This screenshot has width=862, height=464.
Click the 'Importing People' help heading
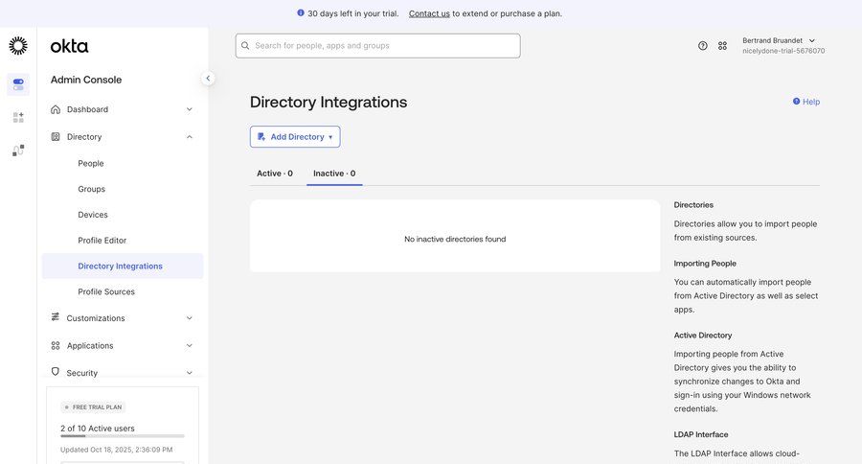point(705,263)
